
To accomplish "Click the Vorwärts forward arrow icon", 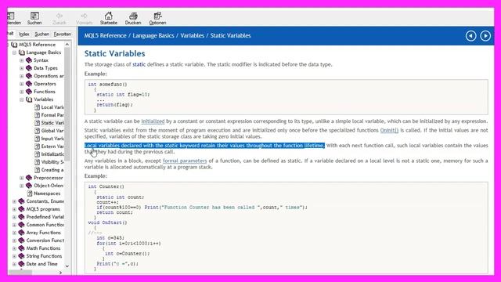I will point(84,16).
